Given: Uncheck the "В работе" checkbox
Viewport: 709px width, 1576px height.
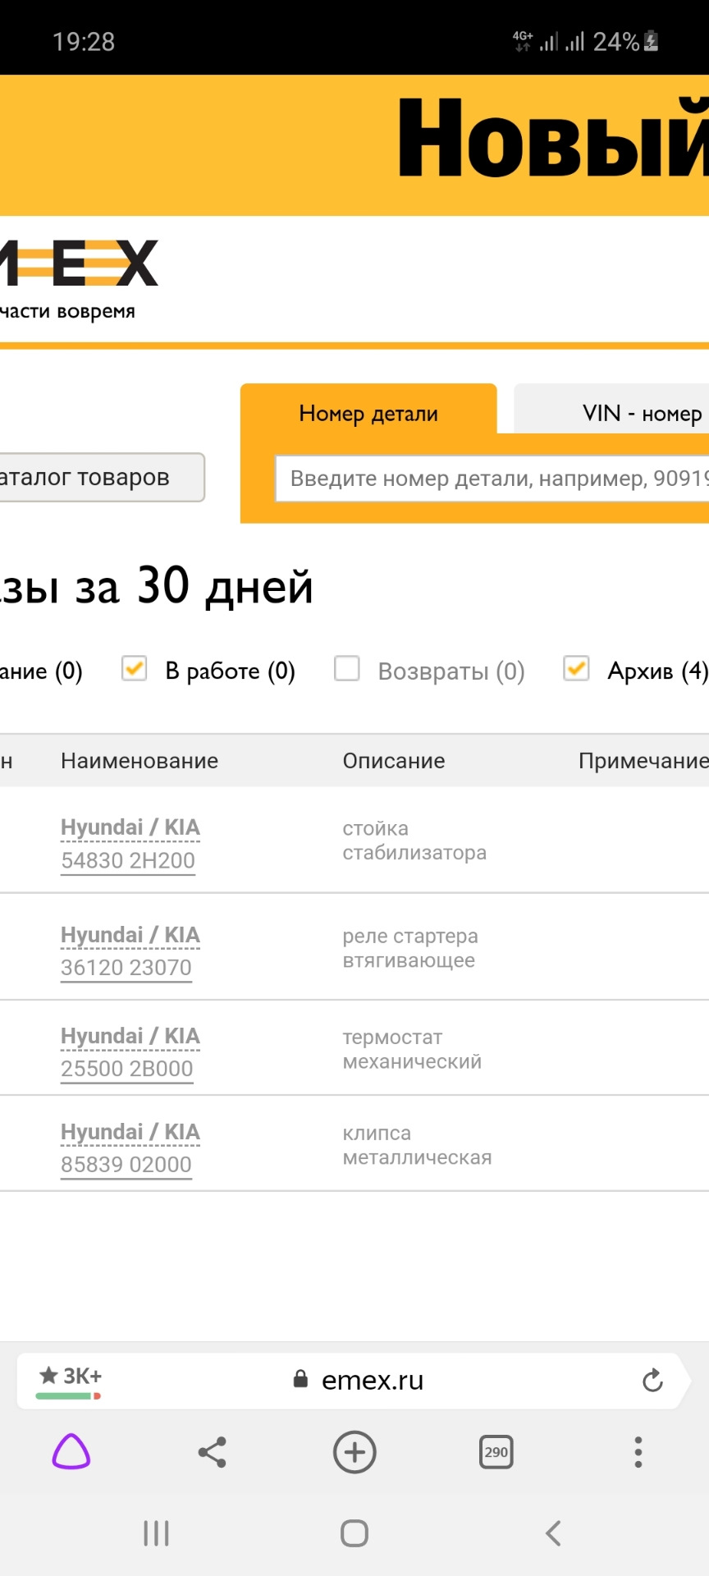Looking at the screenshot, I should [x=135, y=669].
